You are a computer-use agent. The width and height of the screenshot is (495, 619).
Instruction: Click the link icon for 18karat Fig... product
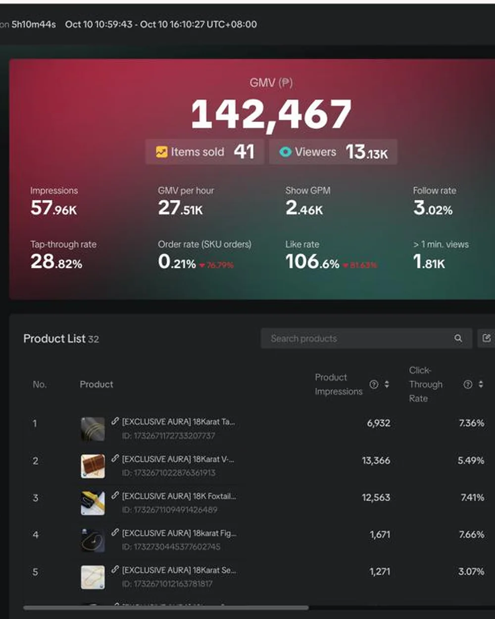pyautogui.click(x=115, y=532)
